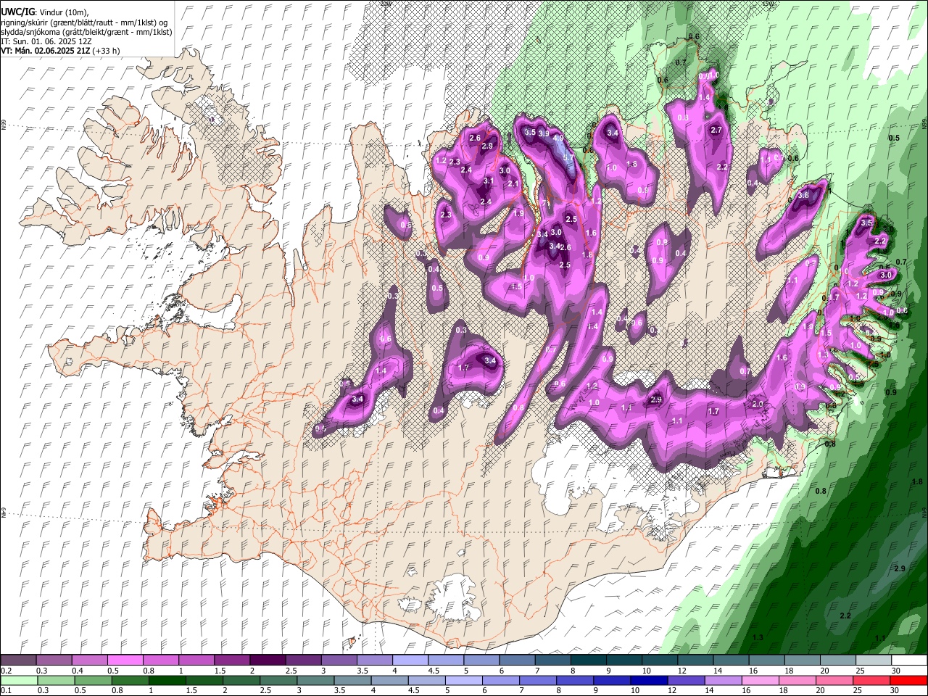Click the 3.1 precipitation value on the map
Screen dimensions: 928x696
click(489, 181)
